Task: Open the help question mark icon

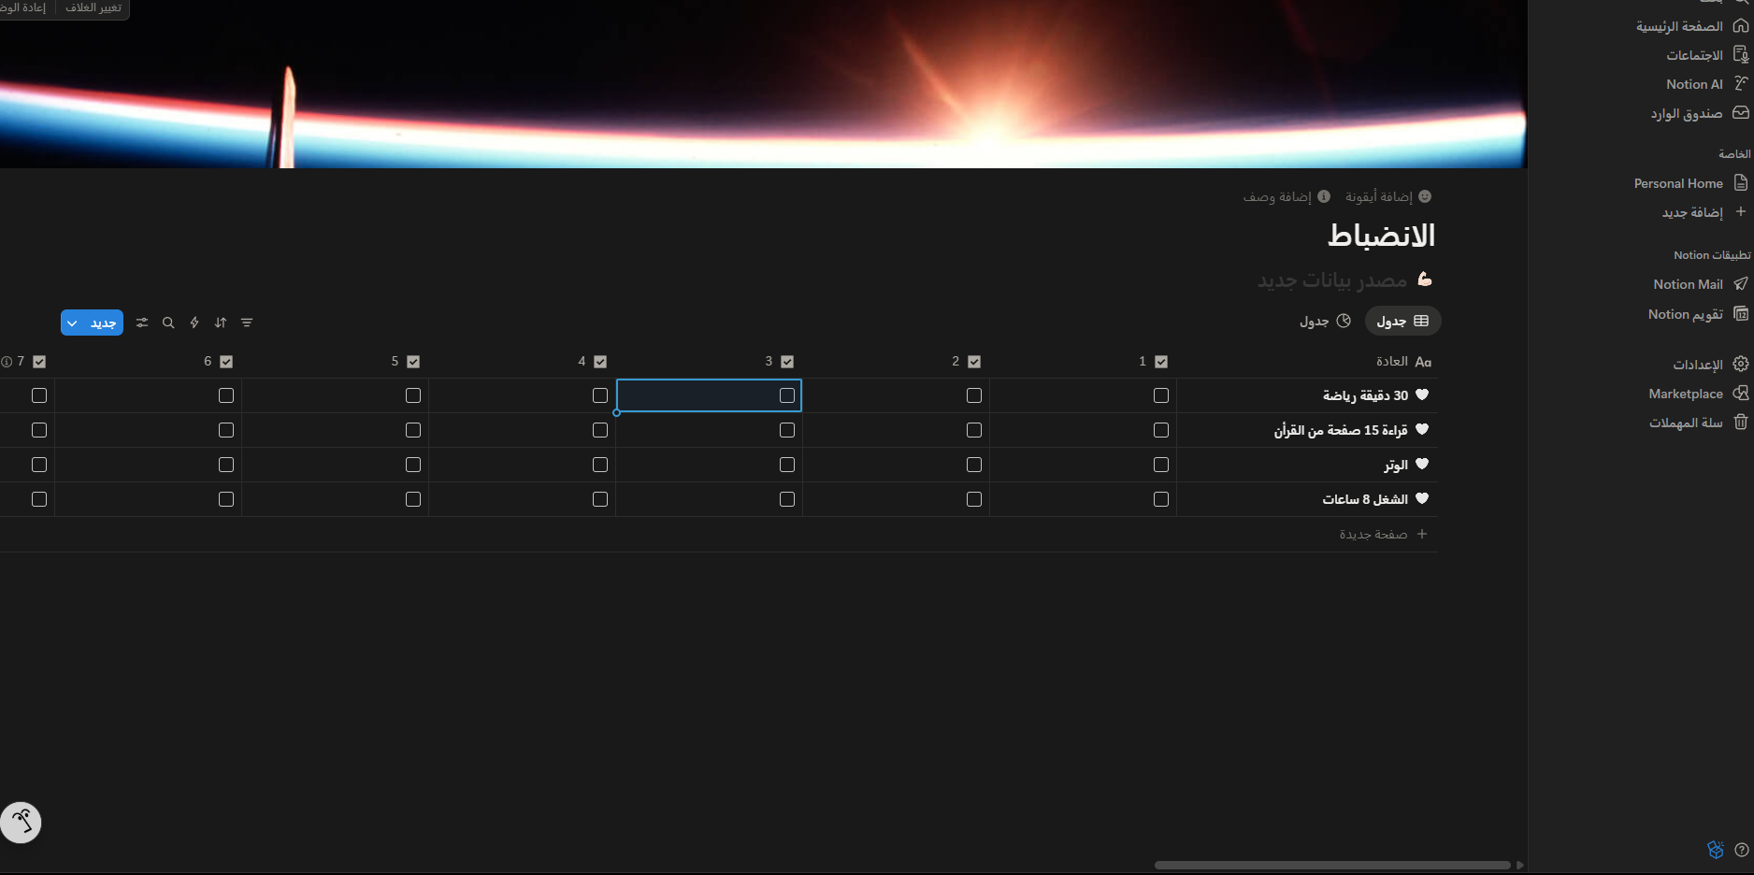Action: [x=1741, y=850]
